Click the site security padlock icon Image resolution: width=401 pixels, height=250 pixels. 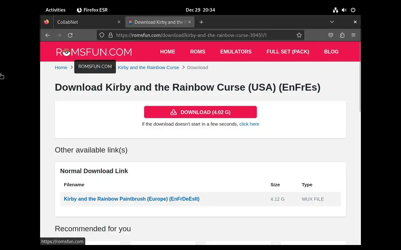pos(110,35)
